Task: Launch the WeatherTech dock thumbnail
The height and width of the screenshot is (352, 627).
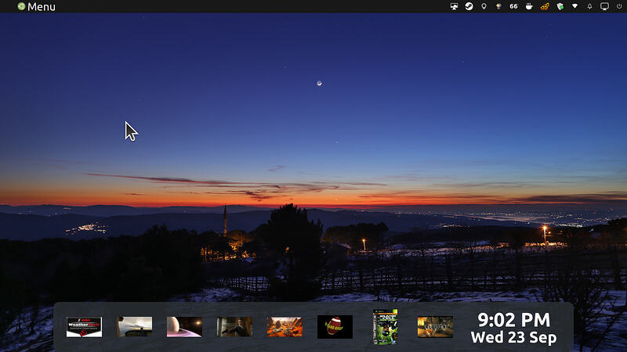Action: click(84, 327)
